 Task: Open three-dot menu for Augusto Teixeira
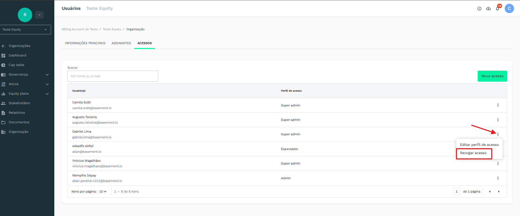[x=498, y=120]
